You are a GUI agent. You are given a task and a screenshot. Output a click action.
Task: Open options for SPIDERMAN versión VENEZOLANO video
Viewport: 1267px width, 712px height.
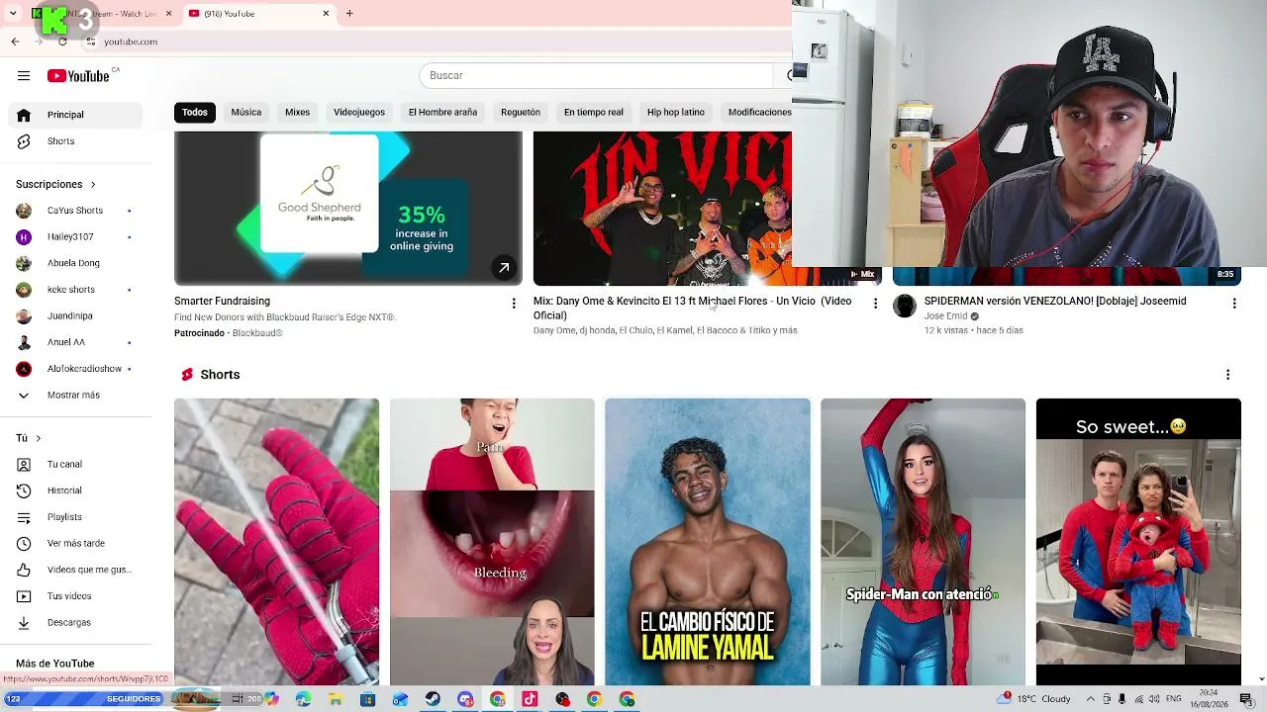pos(1233,304)
